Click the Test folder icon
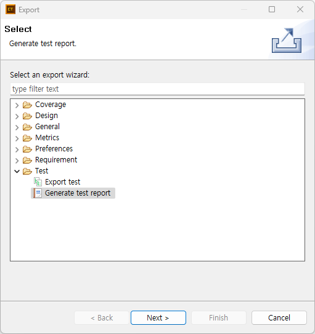Image resolution: width=315 pixels, height=334 pixels. tap(27, 171)
